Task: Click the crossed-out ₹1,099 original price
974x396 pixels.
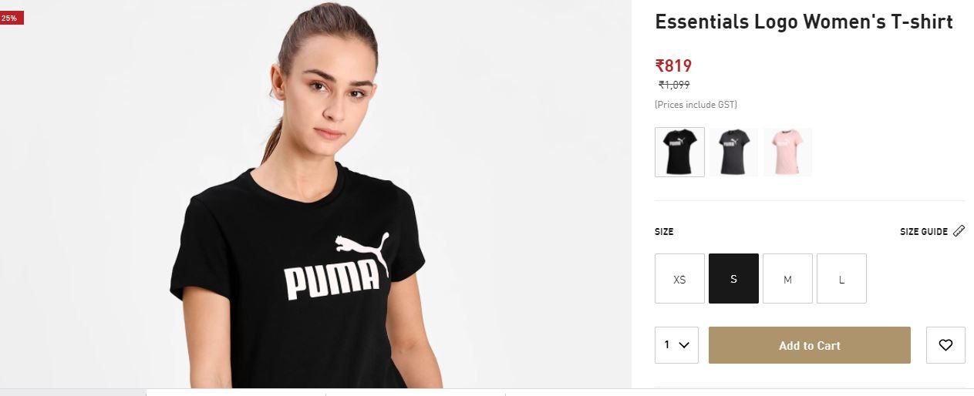Action: click(x=674, y=86)
